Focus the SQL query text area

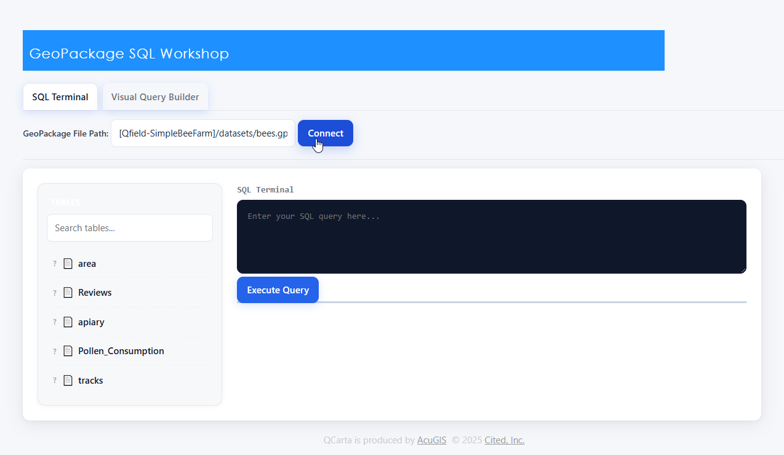coord(492,237)
